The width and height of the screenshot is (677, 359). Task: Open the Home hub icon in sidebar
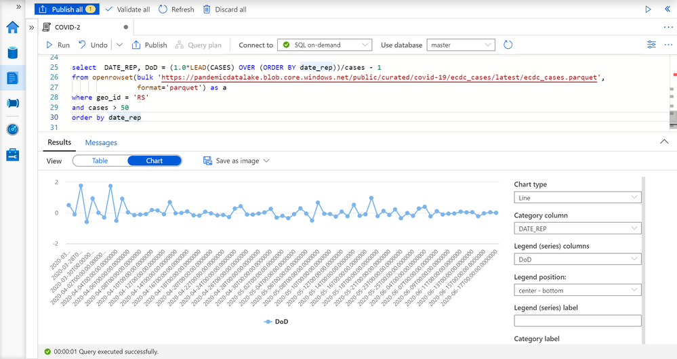pyautogui.click(x=12, y=27)
